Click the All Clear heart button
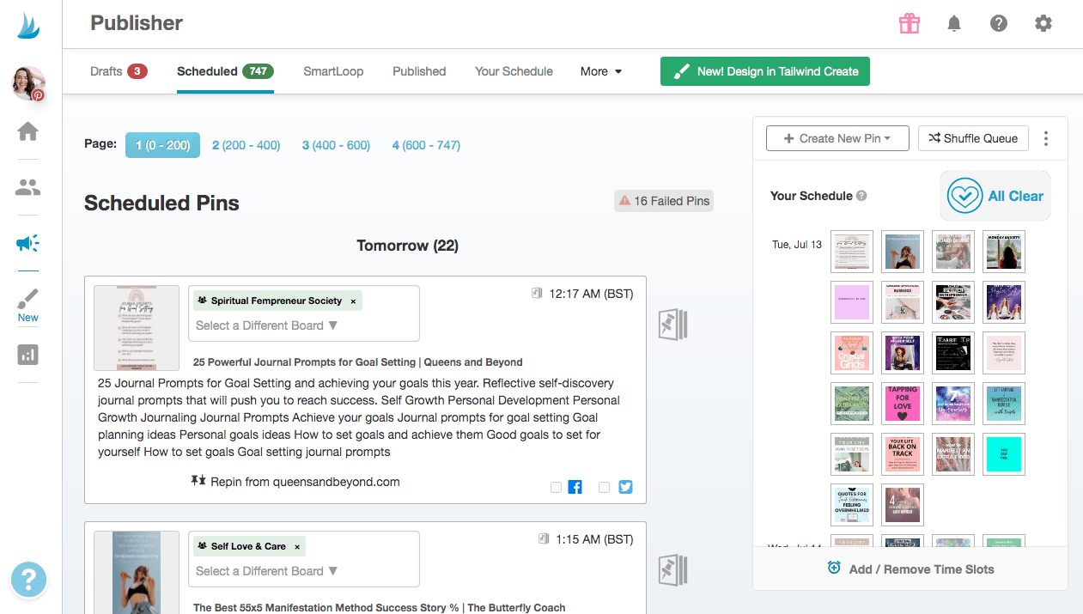The height and width of the screenshot is (614, 1083). (x=995, y=196)
